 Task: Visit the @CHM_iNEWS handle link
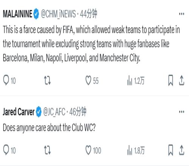tap(58, 14)
